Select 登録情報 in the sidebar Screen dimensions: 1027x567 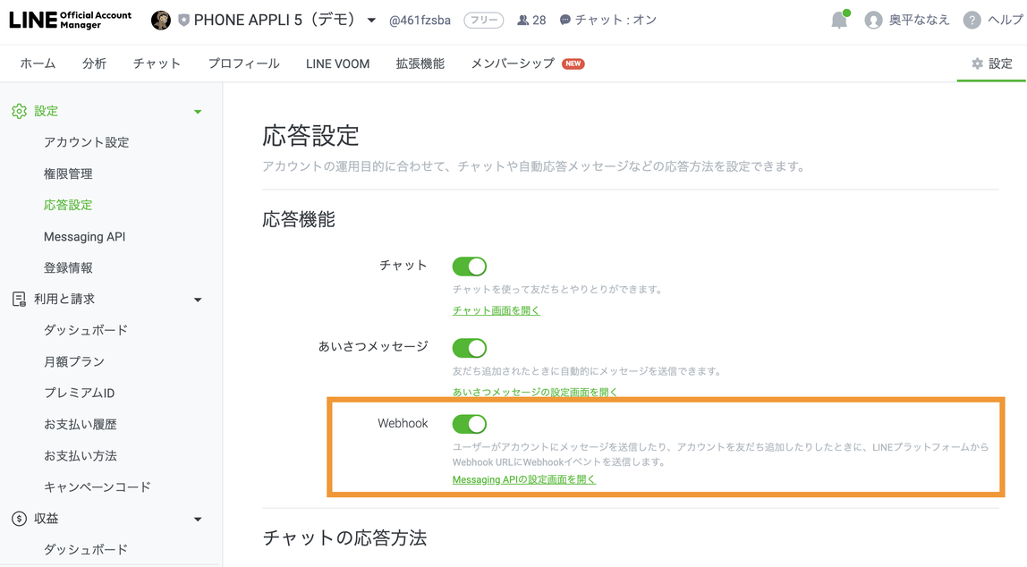68,267
